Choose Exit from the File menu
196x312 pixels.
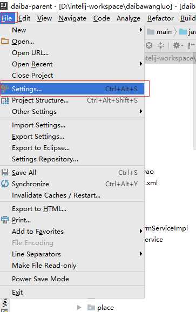[x=72, y=293]
